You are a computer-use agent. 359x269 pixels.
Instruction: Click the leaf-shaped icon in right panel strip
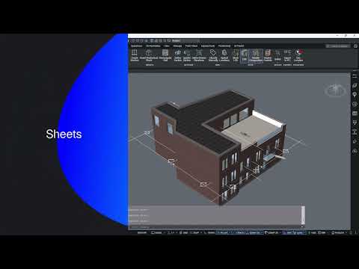click(355, 85)
